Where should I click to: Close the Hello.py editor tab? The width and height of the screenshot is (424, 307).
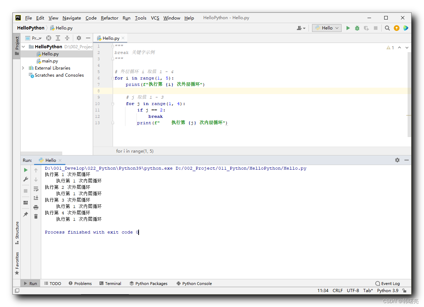[x=123, y=38]
